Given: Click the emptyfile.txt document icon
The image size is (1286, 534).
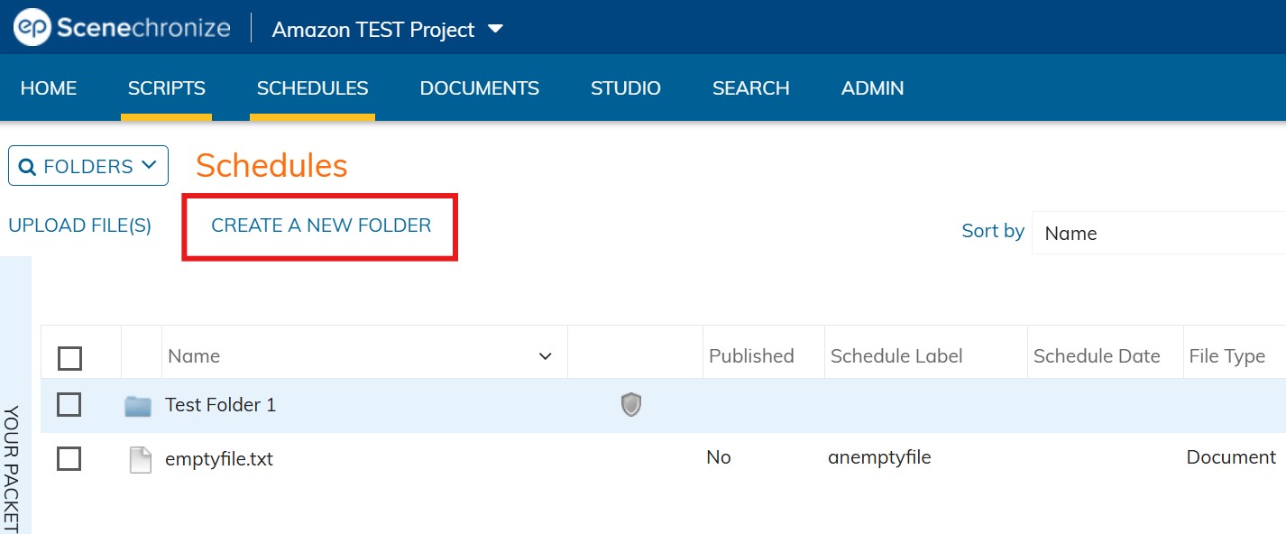Looking at the screenshot, I should tap(140, 460).
